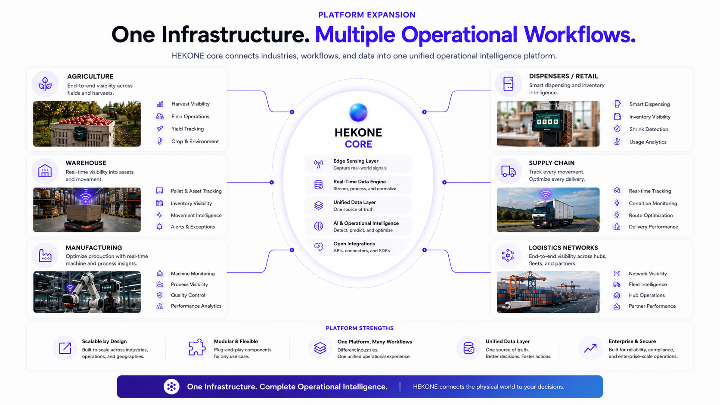The width and height of the screenshot is (720, 405).
Task: Click the Shrink Detection icon
Action: tap(617, 129)
